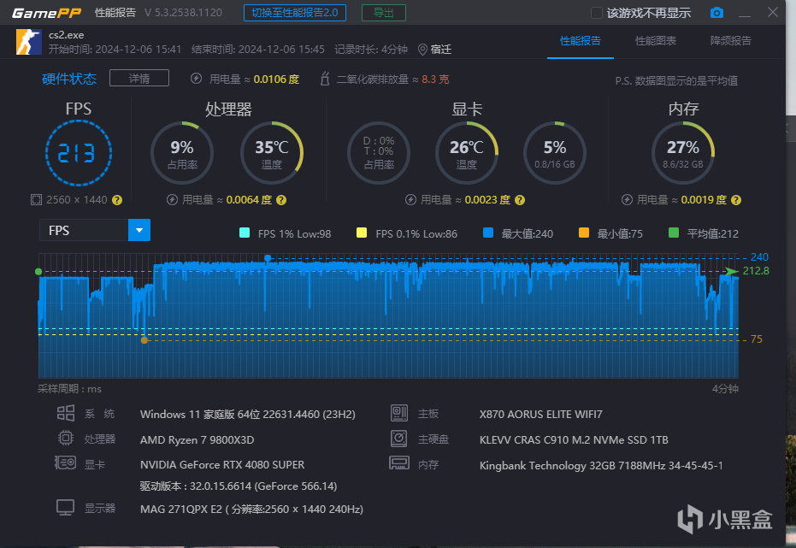The height and width of the screenshot is (548, 796).
Task: Open hardware details with 详情 button
Action: pyautogui.click(x=139, y=78)
